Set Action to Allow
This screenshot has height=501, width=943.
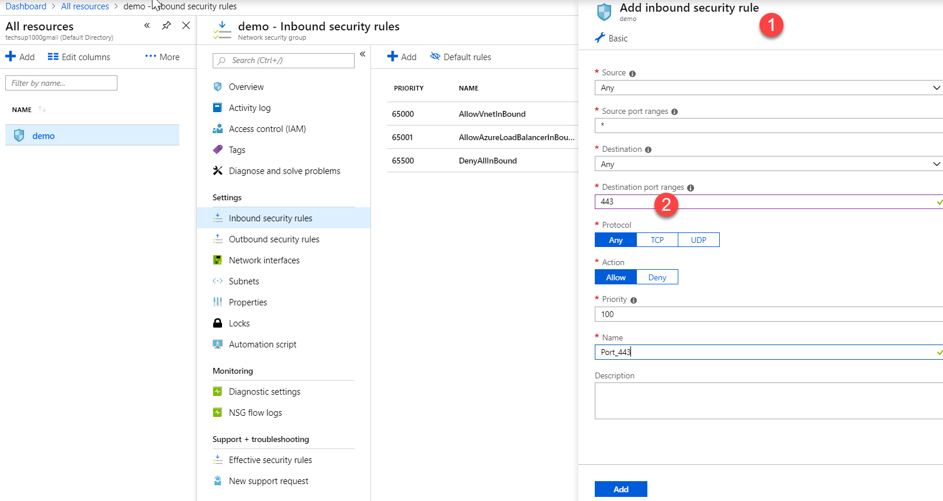616,277
